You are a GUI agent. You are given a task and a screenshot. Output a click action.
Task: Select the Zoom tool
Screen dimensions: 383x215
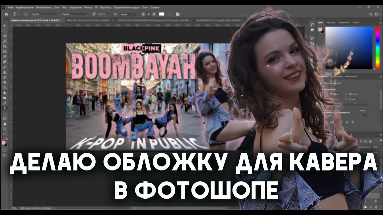click(5, 129)
